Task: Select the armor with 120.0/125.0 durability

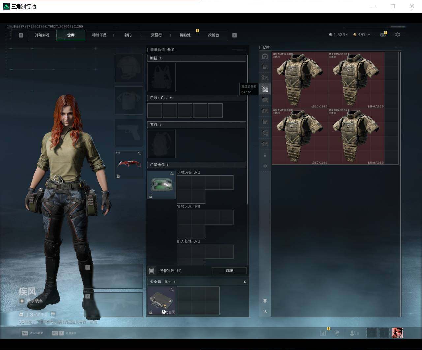Action: coord(356,136)
